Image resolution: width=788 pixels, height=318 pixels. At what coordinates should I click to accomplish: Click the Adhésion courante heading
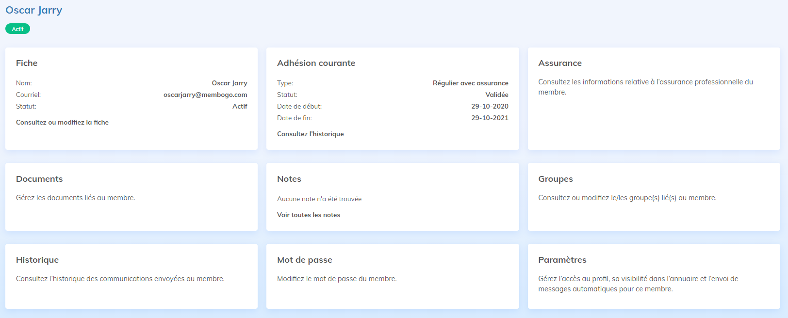pyautogui.click(x=316, y=63)
